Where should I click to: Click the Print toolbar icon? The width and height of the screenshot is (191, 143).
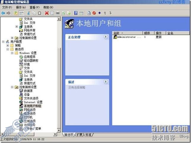click(58, 13)
